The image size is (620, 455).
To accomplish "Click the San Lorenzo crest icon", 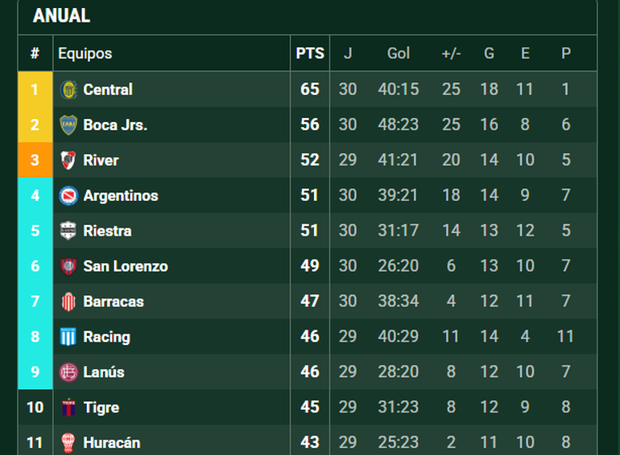I will pyautogui.click(x=68, y=266).
